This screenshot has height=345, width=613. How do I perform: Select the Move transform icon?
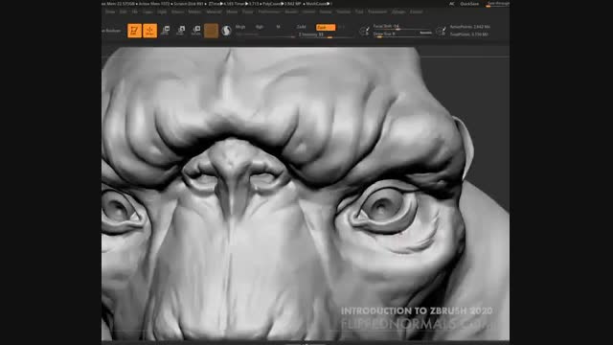(166, 30)
